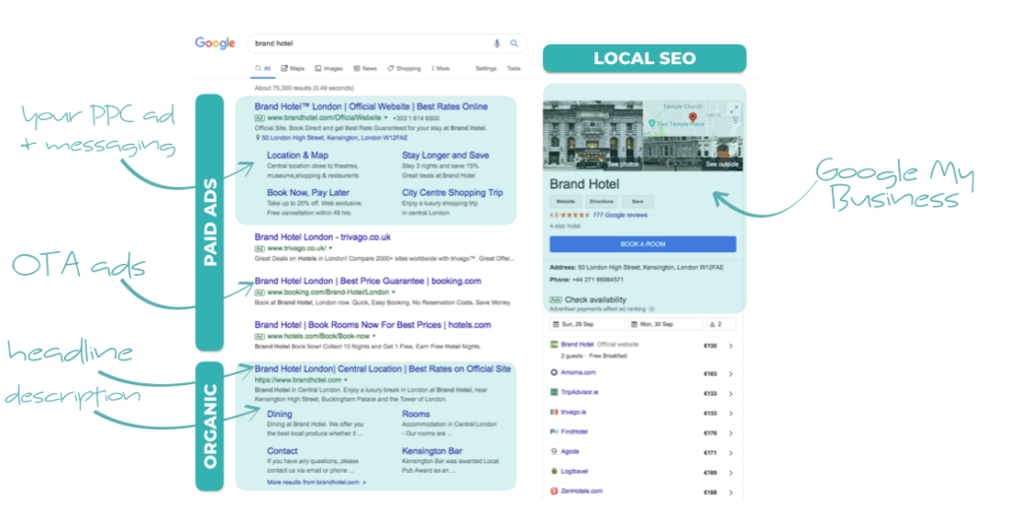
Task: Click the FindHotel provider icon
Action: tap(554, 431)
